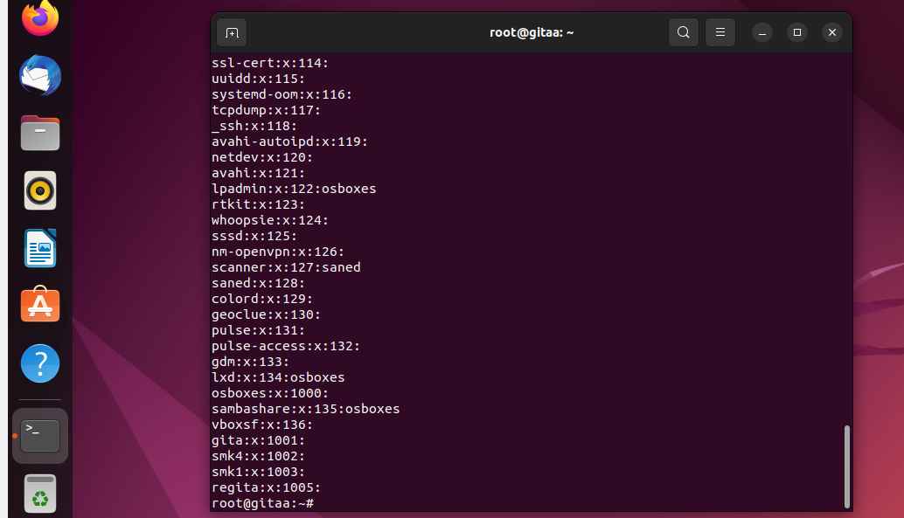Open Thunderbird mail from the dock
904x518 pixels.
click(x=40, y=75)
